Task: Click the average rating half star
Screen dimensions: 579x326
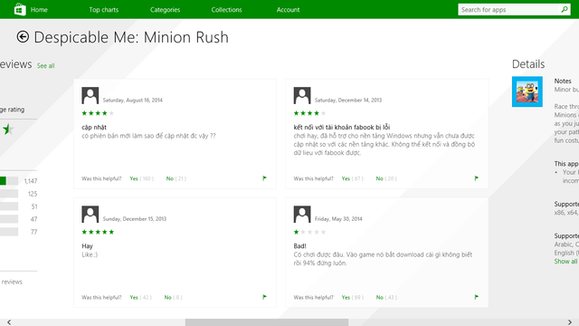Action: point(8,129)
